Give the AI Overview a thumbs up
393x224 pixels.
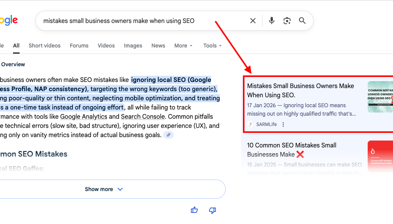tap(194, 210)
